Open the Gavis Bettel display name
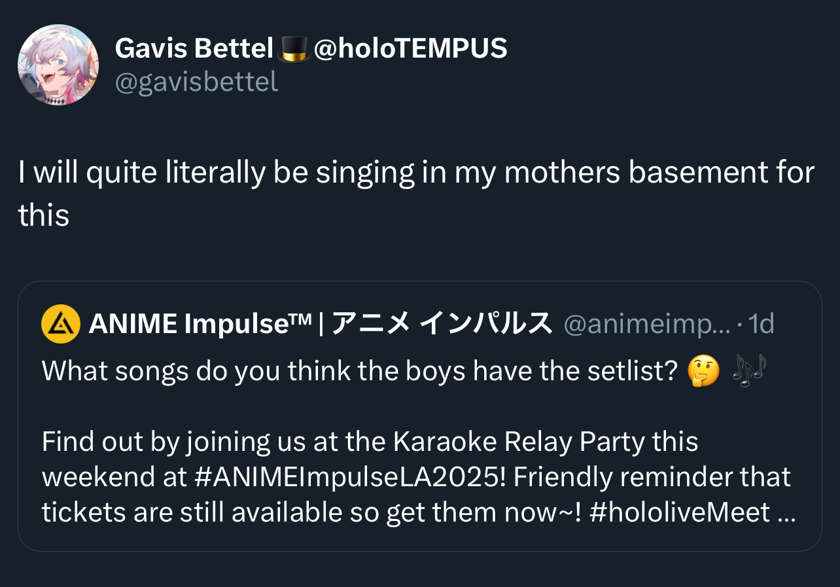Viewport: 840px width, 587px height. tap(194, 48)
